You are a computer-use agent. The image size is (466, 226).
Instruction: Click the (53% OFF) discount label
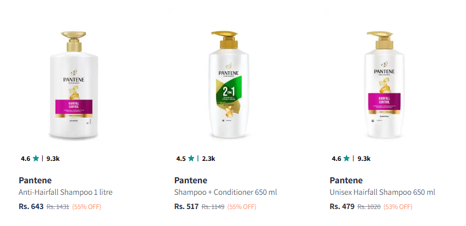point(397,207)
